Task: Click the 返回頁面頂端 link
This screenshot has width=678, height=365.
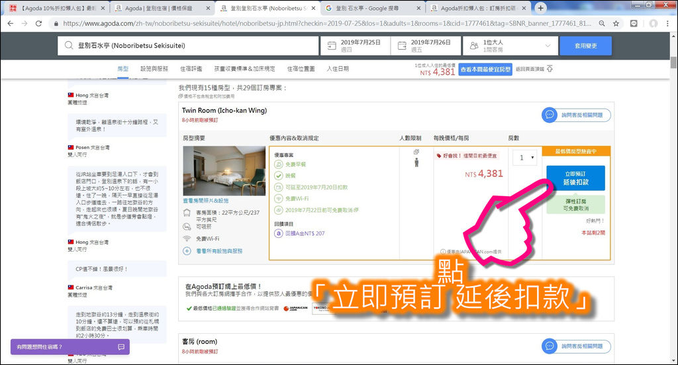Action: click(x=530, y=69)
